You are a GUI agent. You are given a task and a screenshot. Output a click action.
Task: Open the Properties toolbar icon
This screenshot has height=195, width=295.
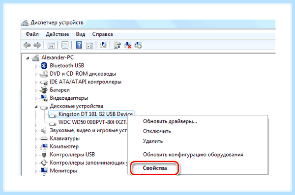point(65,45)
